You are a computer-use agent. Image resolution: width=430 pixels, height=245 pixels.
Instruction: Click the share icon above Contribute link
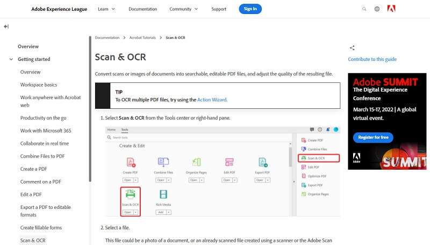pyautogui.click(x=352, y=48)
